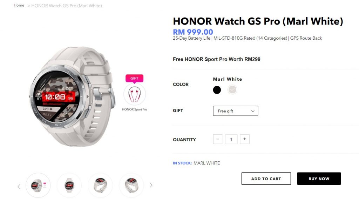Select the black color swatch
Viewport: 359px width, 202px height.
pyautogui.click(x=217, y=90)
